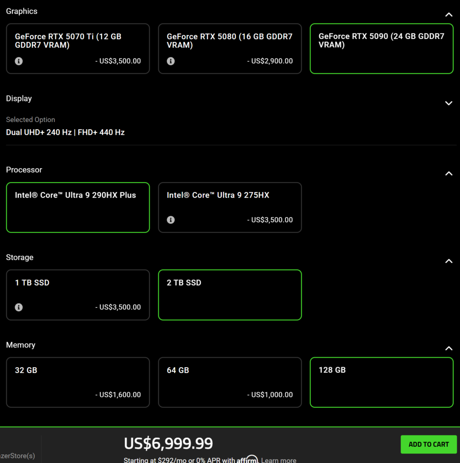Image resolution: width=460 pixels, height=463 pixels.
Task: Pick the 1 TB SSD storage option
Action: click(78, 295)
